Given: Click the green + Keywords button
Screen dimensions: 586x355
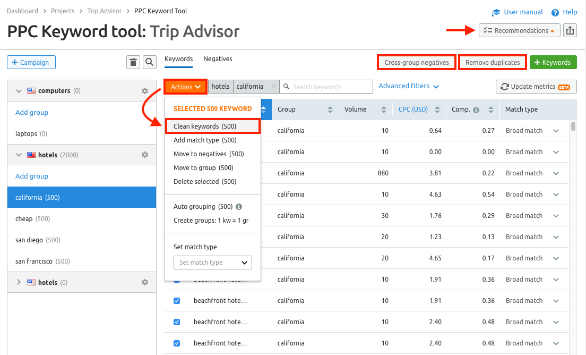Looking at the screenshot, I should tap(553, 63).
